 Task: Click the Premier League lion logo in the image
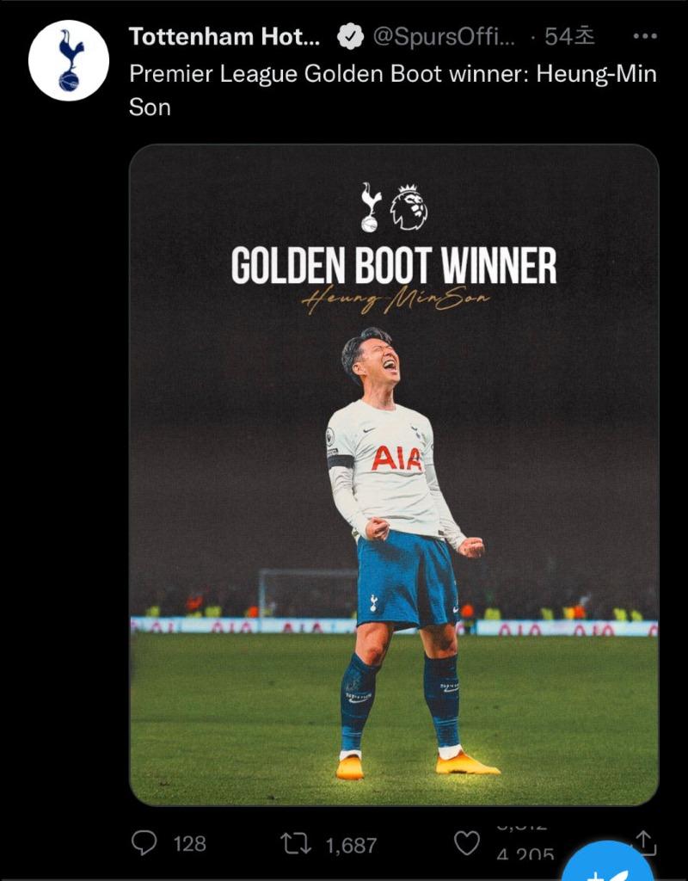click(408, 206)
